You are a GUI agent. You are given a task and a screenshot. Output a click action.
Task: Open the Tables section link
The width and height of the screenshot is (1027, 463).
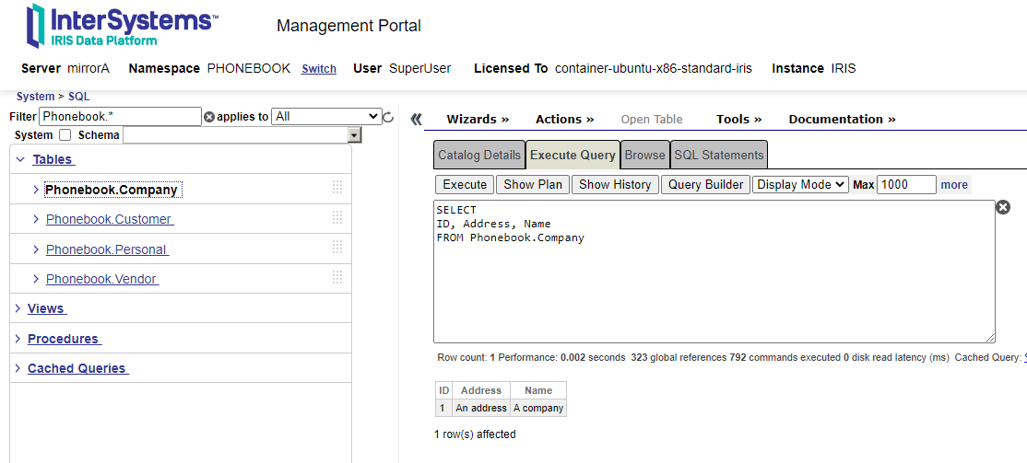[x=53, y=159]
